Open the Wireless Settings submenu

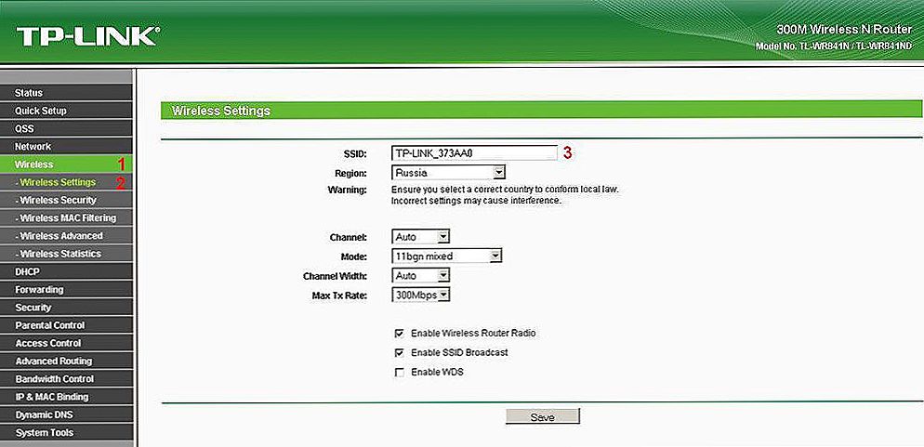click(66, 182)
